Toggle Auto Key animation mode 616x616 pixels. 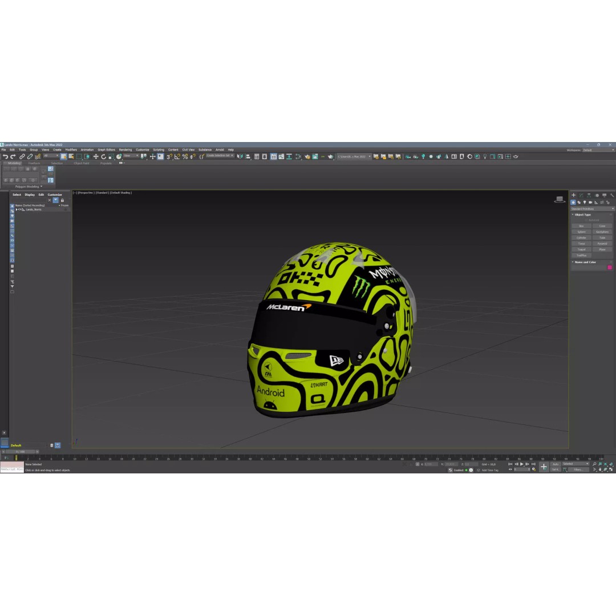pyautogui.click(x=556, y=464)
